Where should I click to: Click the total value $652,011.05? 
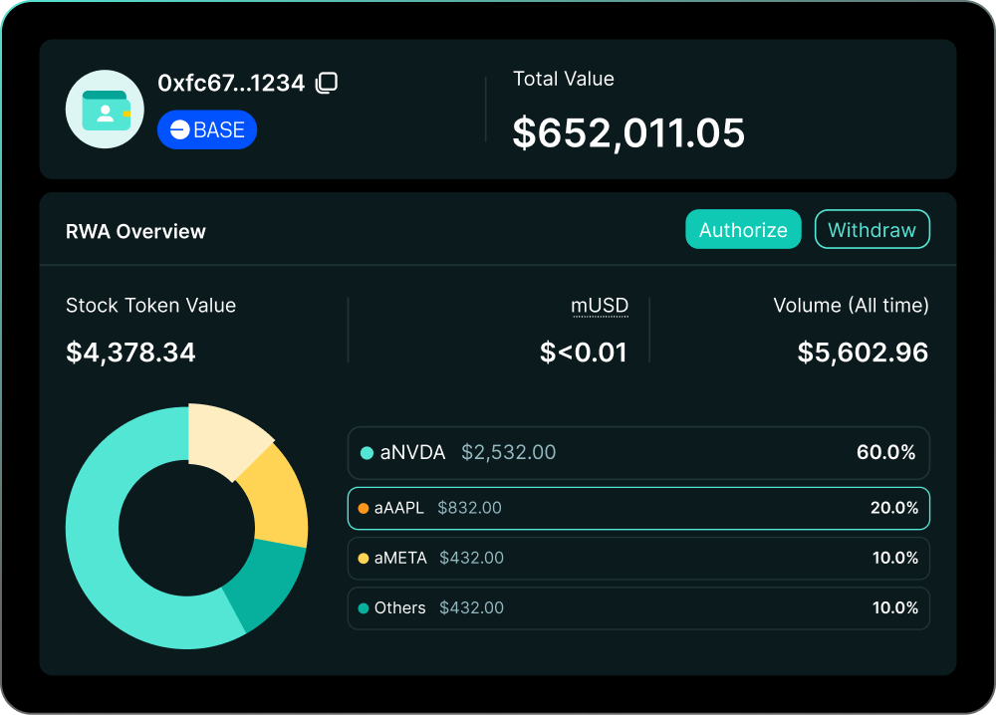click(628, 132)
